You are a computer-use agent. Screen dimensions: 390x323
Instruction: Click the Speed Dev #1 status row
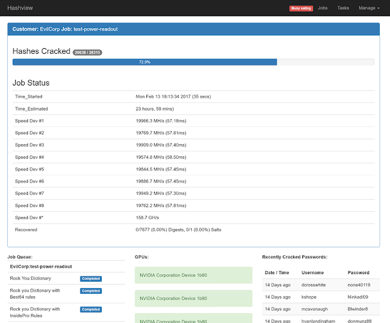[x=194, y=121]
